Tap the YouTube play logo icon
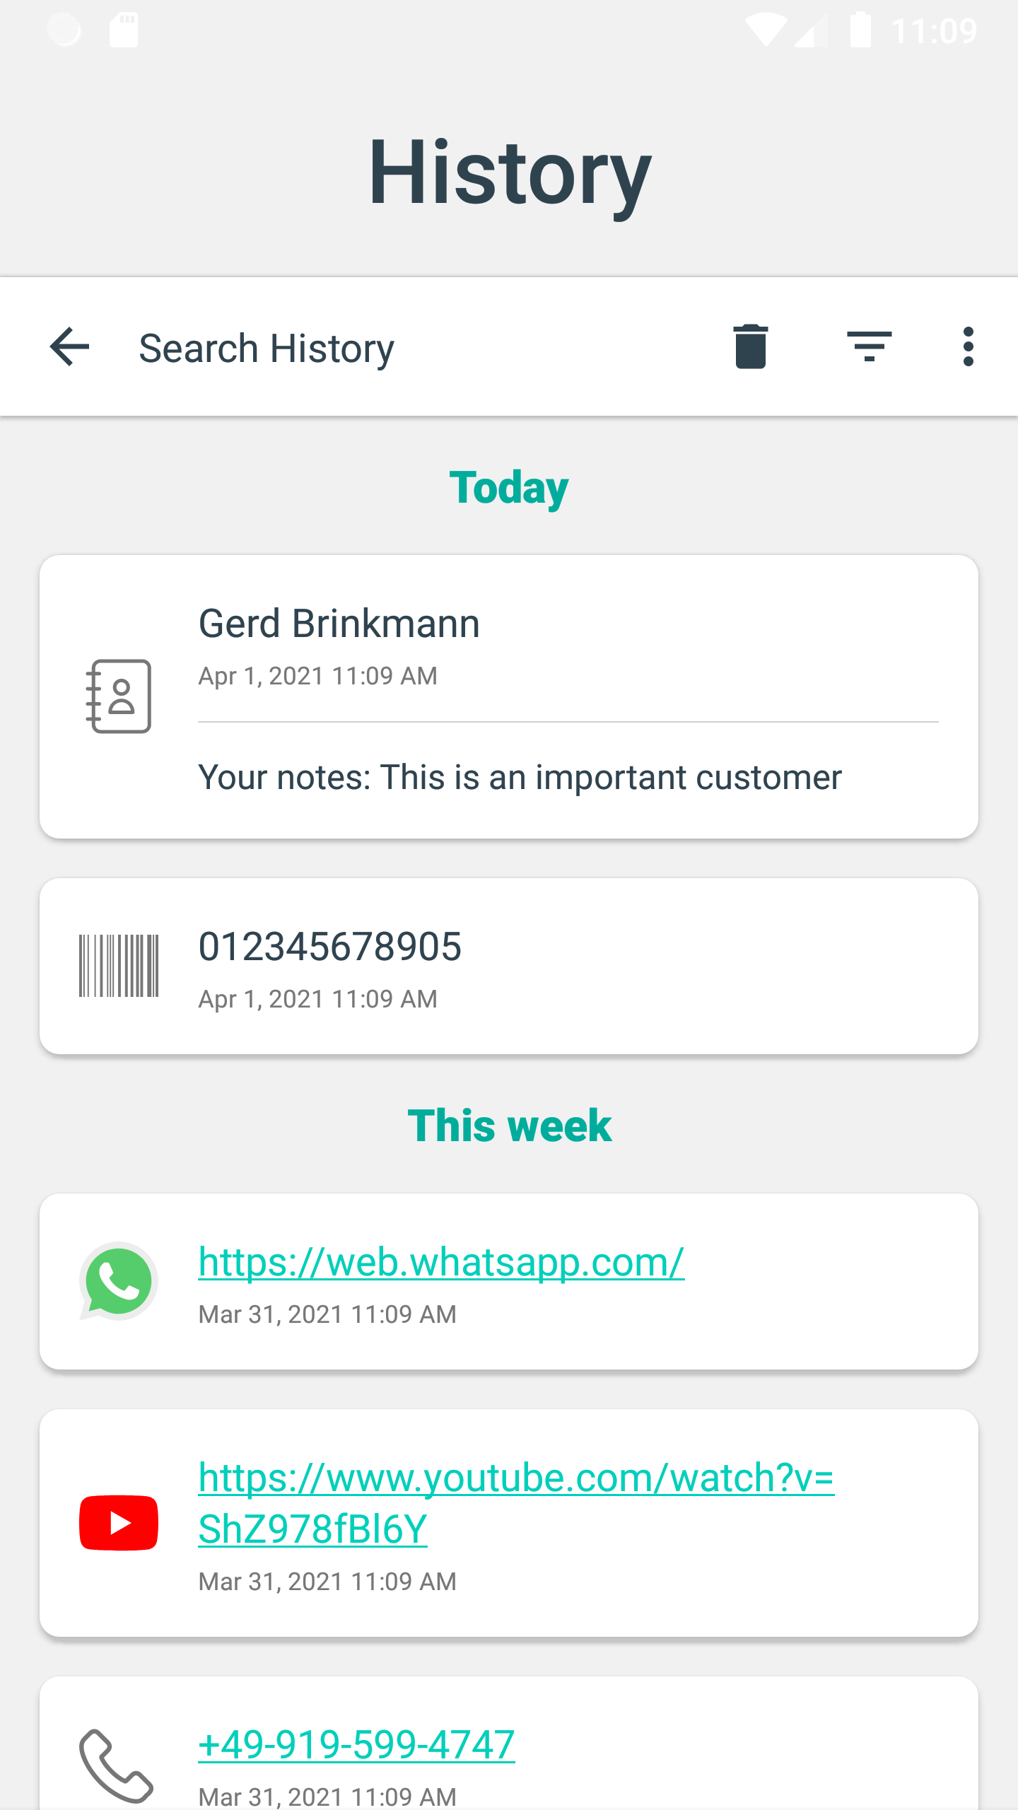This screenshot has width=1018, height=1810. tap(118, 1523)
